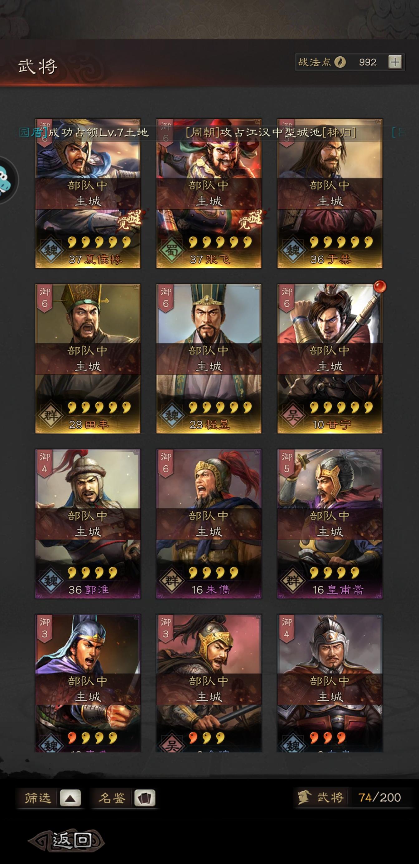Screen dimensions: 419x864
Task: Select the 皇甫嵩 general card
Action: tap(330, 524)
